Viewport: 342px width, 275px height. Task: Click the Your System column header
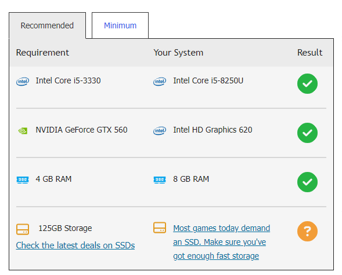pyautogui.click(x=178, y=53)
